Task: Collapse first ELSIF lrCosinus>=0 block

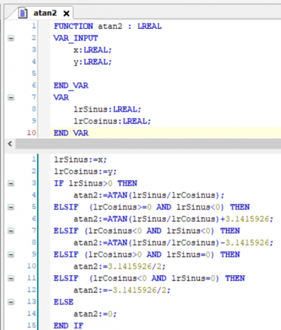Action: pos(11,207)
